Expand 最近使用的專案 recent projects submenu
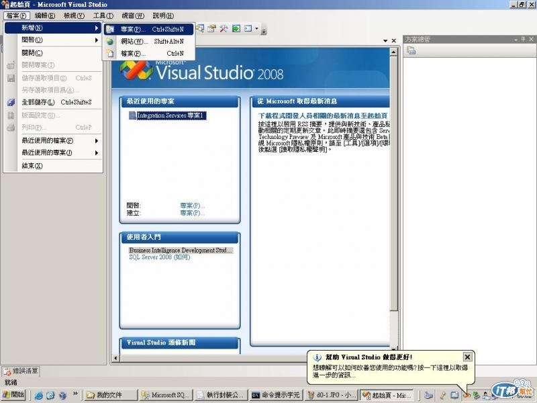This screenshot has width=537, height=403. pyautogui.click(x=53, y=153)
